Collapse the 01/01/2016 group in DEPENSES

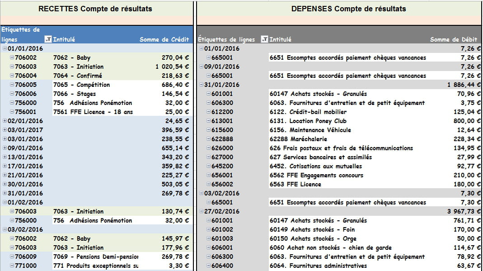tap(201, 48)
